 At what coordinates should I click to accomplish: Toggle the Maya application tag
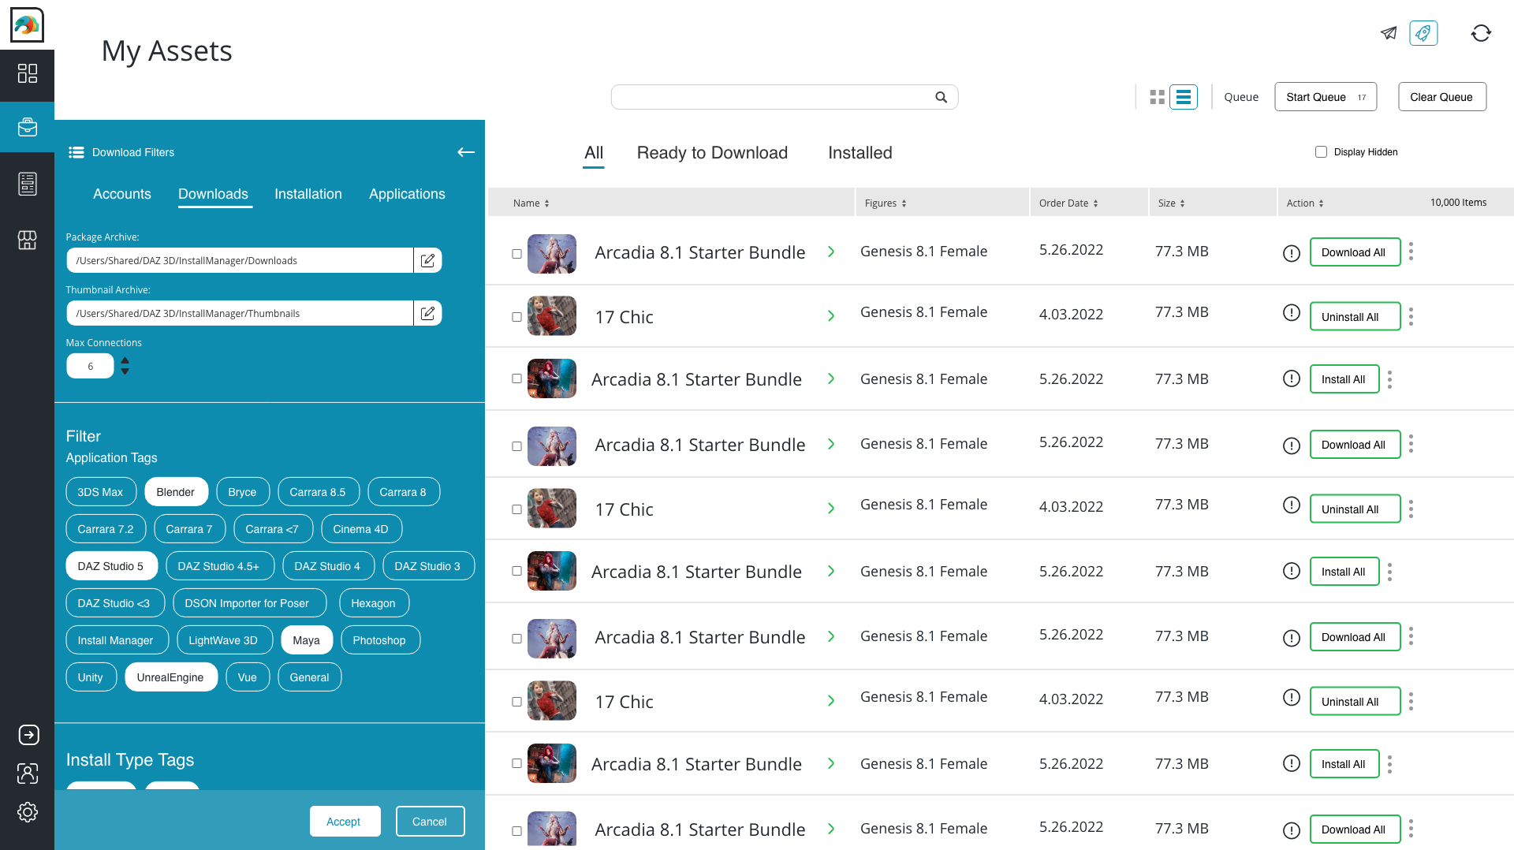click(307, 640)
